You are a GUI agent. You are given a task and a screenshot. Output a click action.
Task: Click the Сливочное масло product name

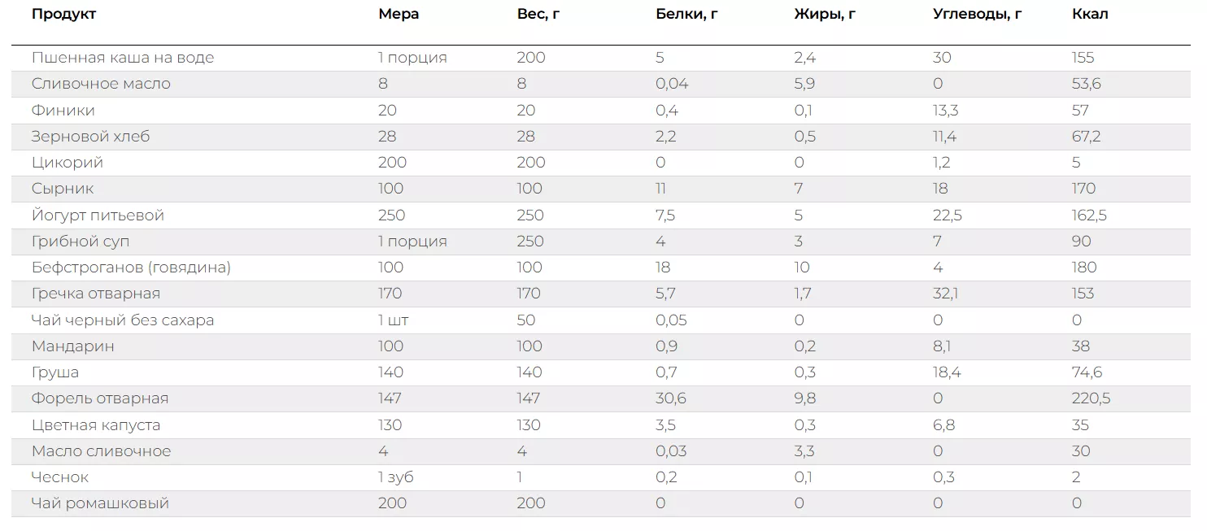click(x=101, y=84)
